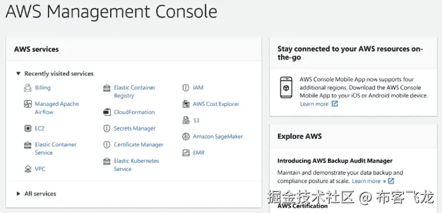Click Learn more about Backup Audit Manager
Image resolution: width=442 pixels, height=213 pixels.
(369, 181)
